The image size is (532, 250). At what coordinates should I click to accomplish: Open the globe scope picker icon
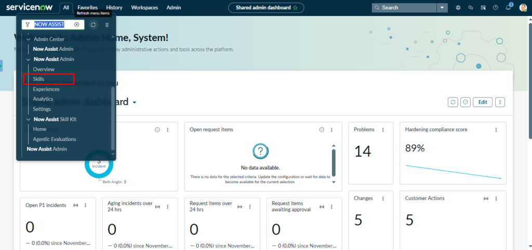[458, 8]
